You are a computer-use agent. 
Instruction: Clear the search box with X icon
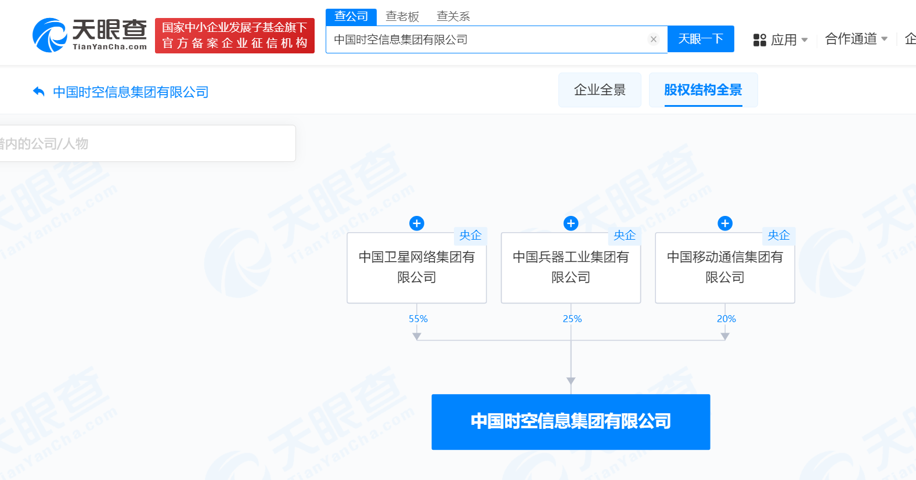click(654, 39)
